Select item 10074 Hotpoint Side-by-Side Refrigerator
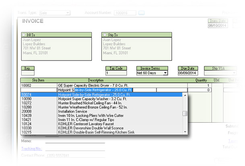Screen dimensions: 245x166 click(x=101, y=95)
